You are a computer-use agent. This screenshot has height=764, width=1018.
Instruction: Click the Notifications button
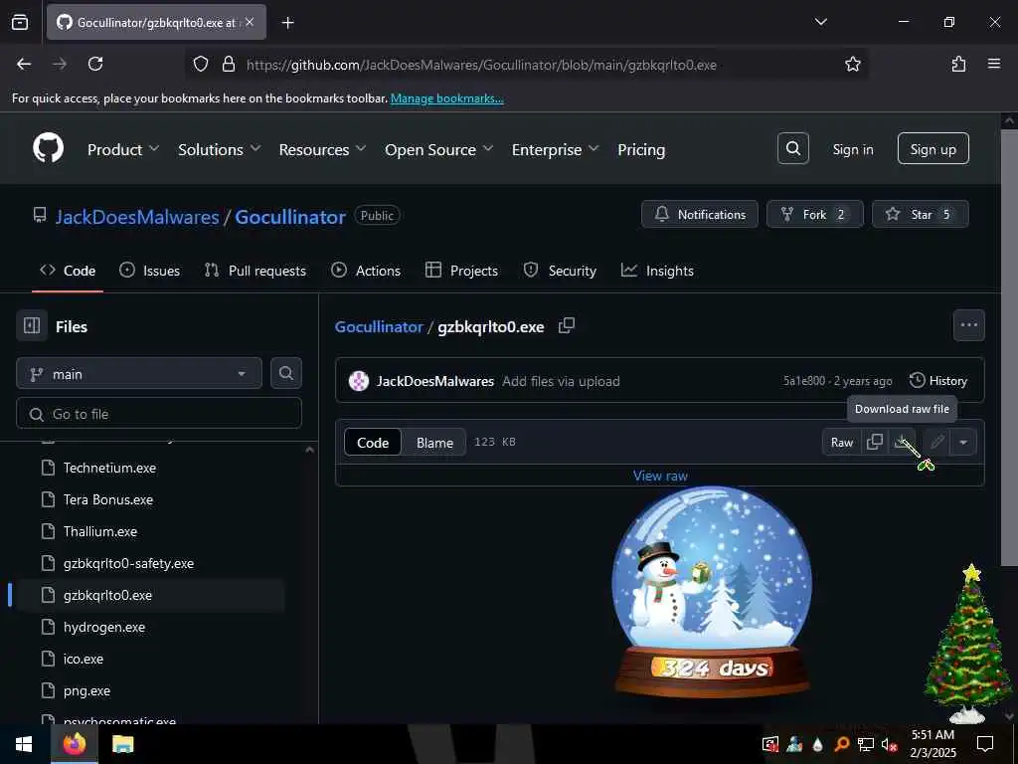(699, 214)
